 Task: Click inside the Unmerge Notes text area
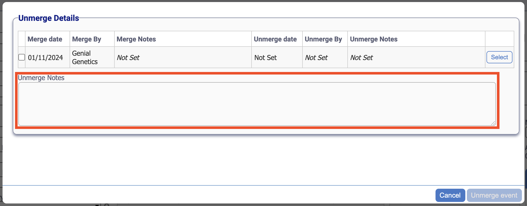pyautogui.click(x=257, y=104)
